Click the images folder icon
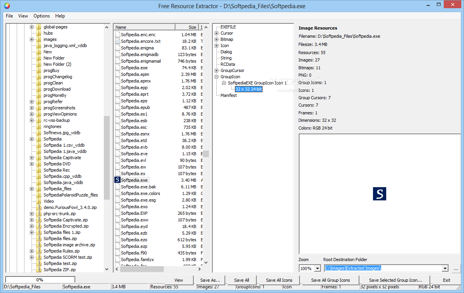 tap(39, 39)
